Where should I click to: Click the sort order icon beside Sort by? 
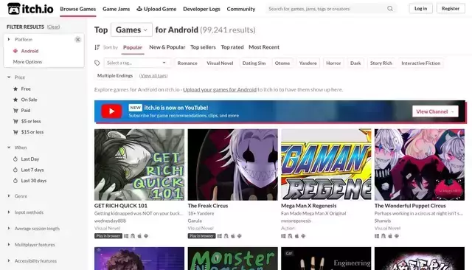97,47
